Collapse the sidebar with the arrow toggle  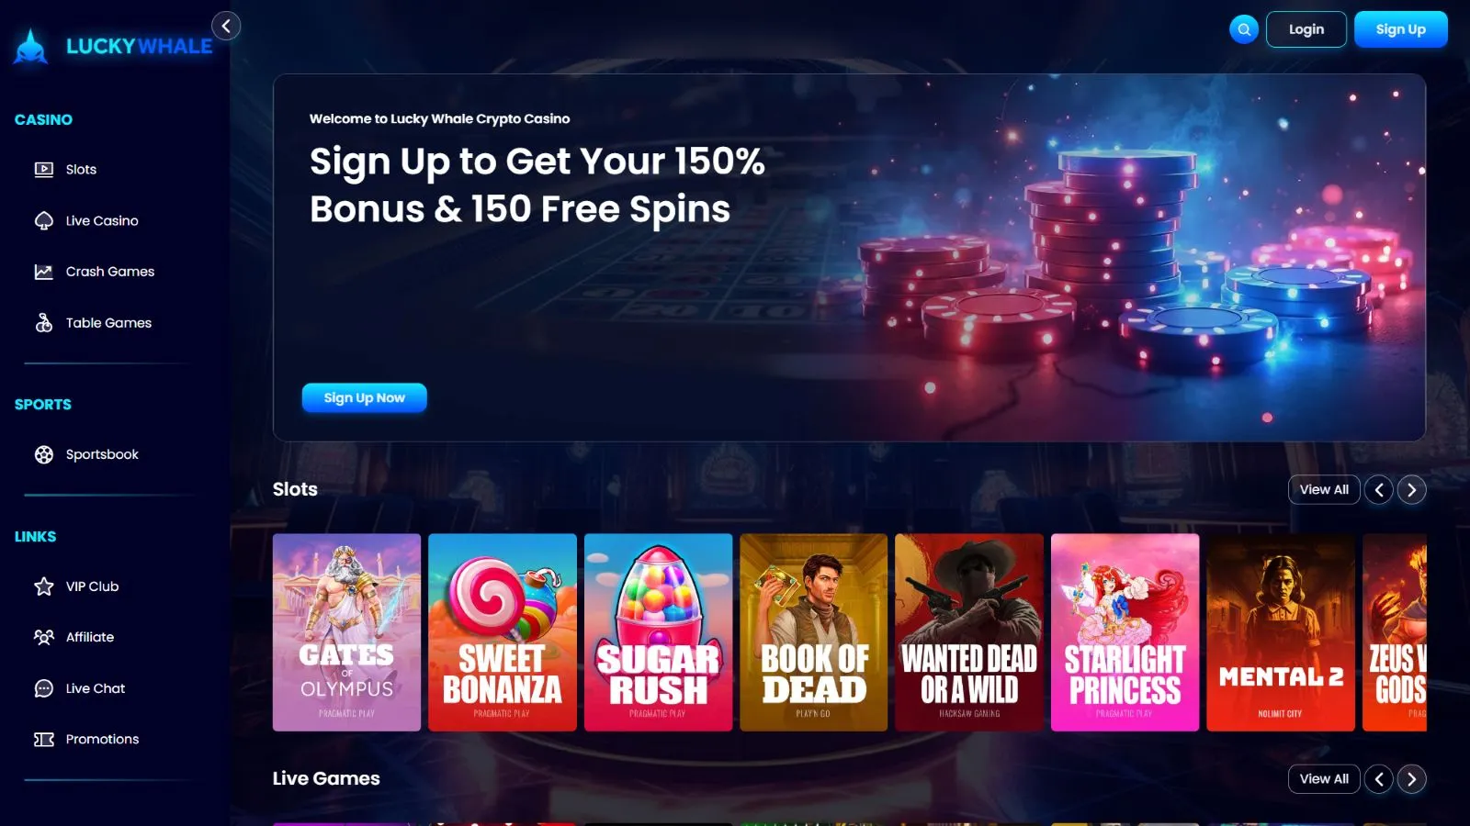point(226,26)
